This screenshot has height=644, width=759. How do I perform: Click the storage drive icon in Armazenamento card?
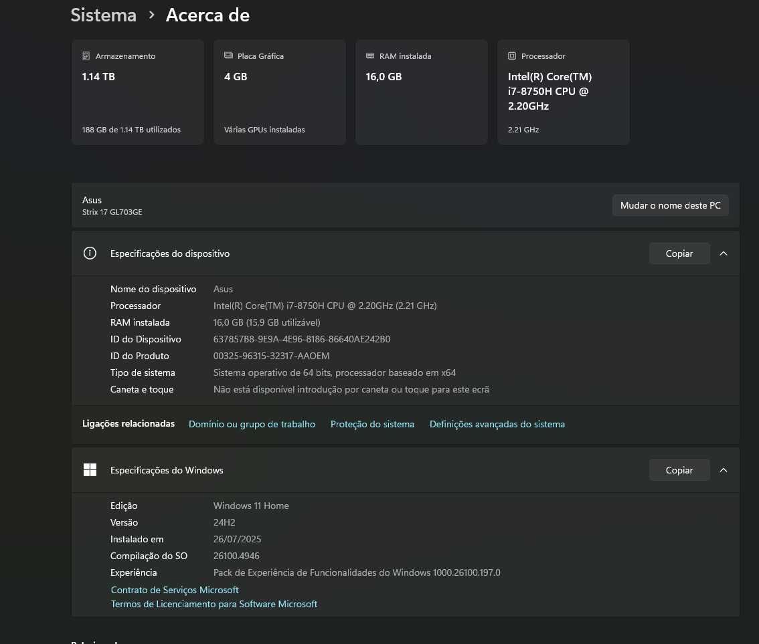point(86,56)
